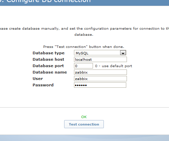Screen dimensions: 169x141
Task: Click the Database type label
Action: tap(49, 53)
